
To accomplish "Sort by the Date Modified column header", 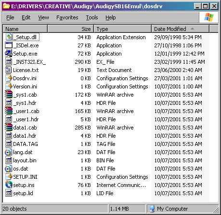I will pyautogui.click(x=181, y=29).
